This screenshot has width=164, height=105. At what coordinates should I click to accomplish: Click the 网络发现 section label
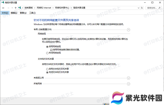point(42,34)
